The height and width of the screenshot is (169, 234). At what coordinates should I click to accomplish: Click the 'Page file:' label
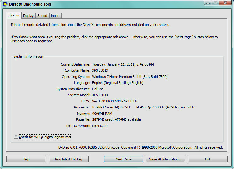(x=83, y=119)
